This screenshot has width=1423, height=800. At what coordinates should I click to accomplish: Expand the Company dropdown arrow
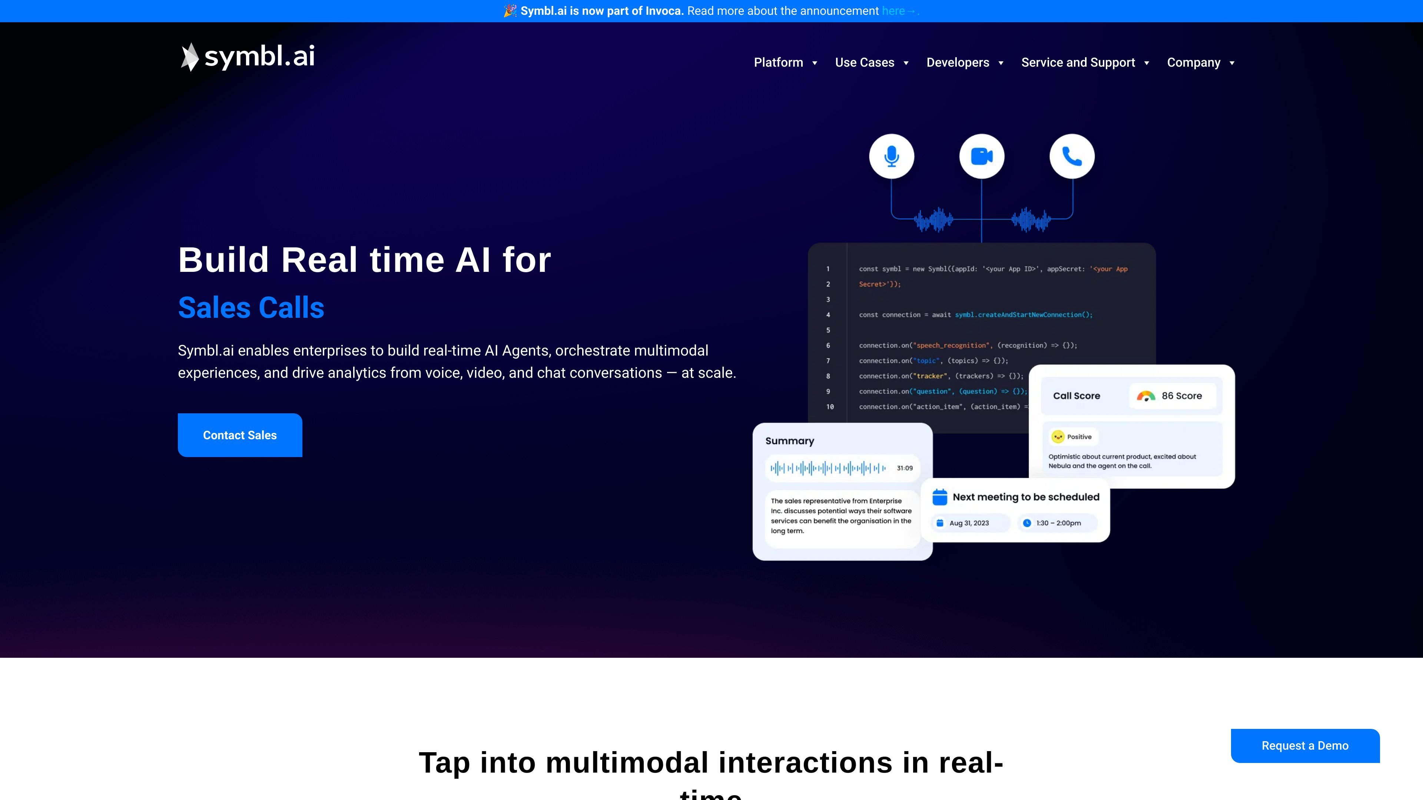click(x=1232, y=63)
